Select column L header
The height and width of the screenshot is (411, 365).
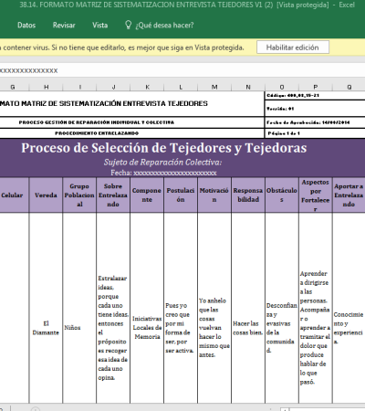tap(181, 87)
